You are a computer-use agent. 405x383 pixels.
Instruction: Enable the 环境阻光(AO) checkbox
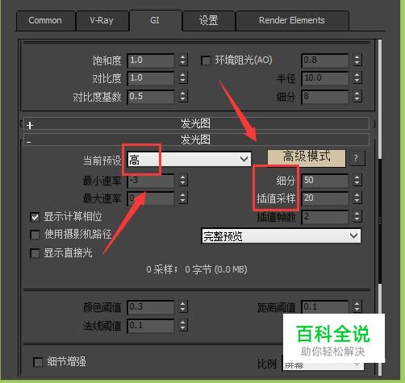click(206, 60)
